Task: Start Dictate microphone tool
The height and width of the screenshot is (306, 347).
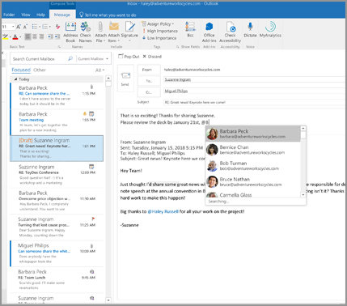Action: point(250,30)
